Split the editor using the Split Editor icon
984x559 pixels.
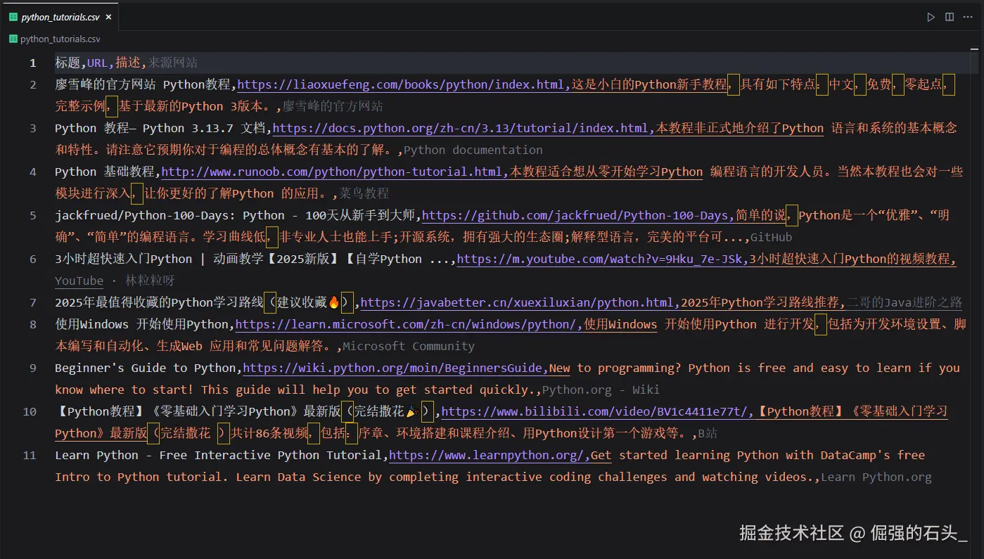(950, 17)
